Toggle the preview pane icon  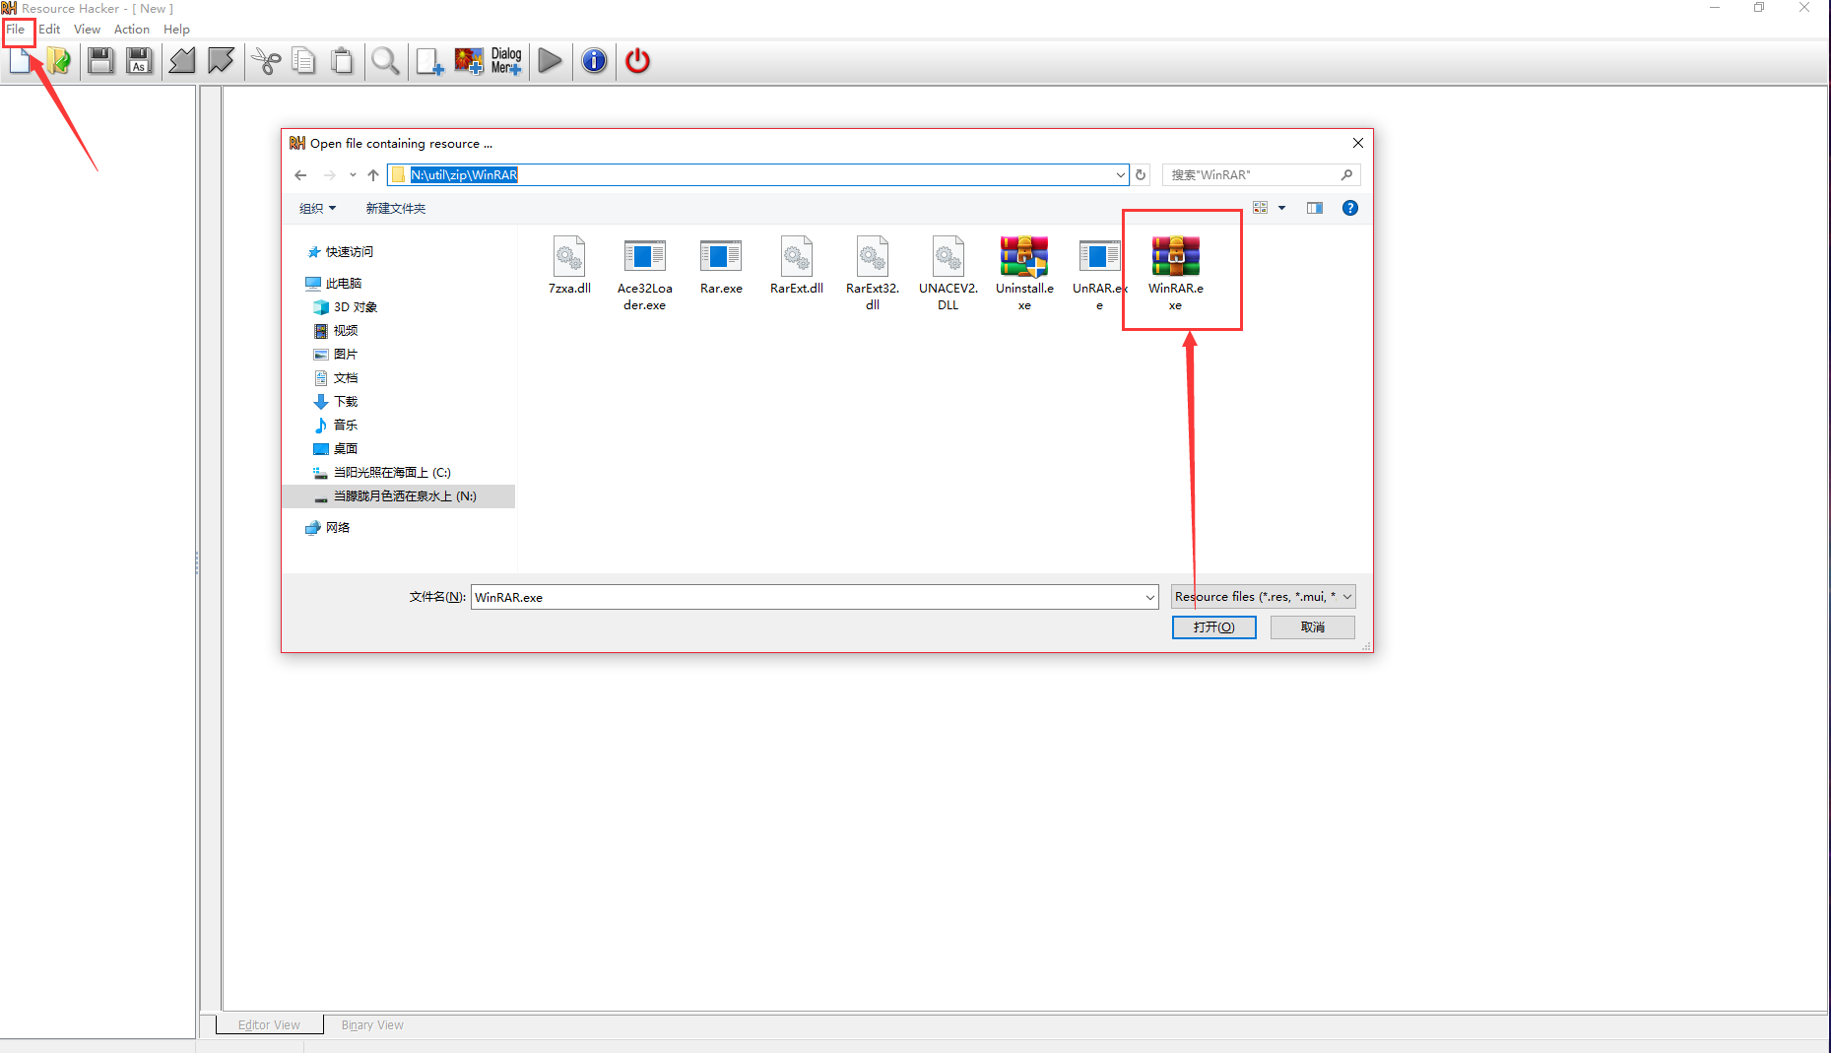pos(1315,208)
